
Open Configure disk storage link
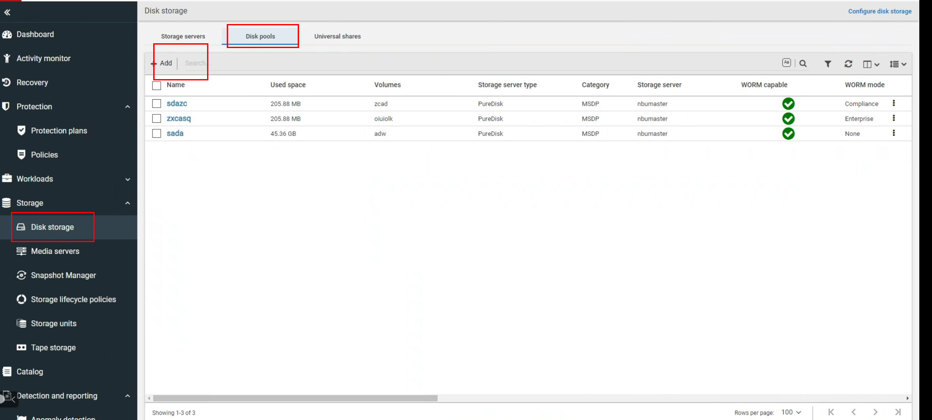tap(880, 11)
